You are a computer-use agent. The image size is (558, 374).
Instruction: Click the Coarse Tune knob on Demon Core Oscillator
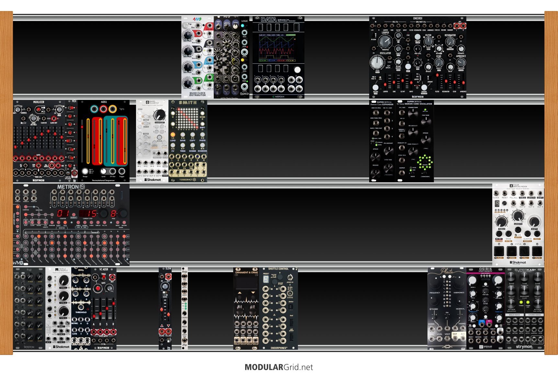[413, 113]
